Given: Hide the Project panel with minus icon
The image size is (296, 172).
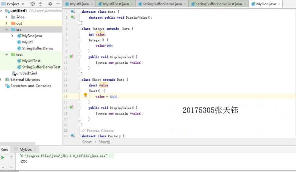Looking at the screenshot, I should tap(58, 4).
